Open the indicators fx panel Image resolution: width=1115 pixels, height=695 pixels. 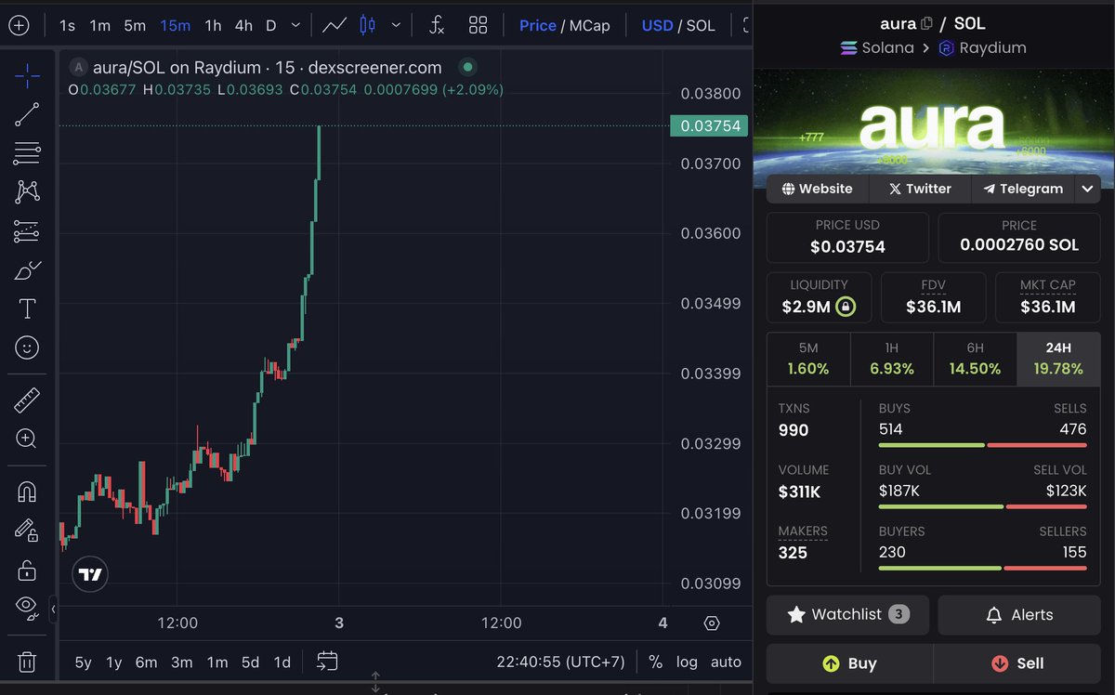pos(436,25)
